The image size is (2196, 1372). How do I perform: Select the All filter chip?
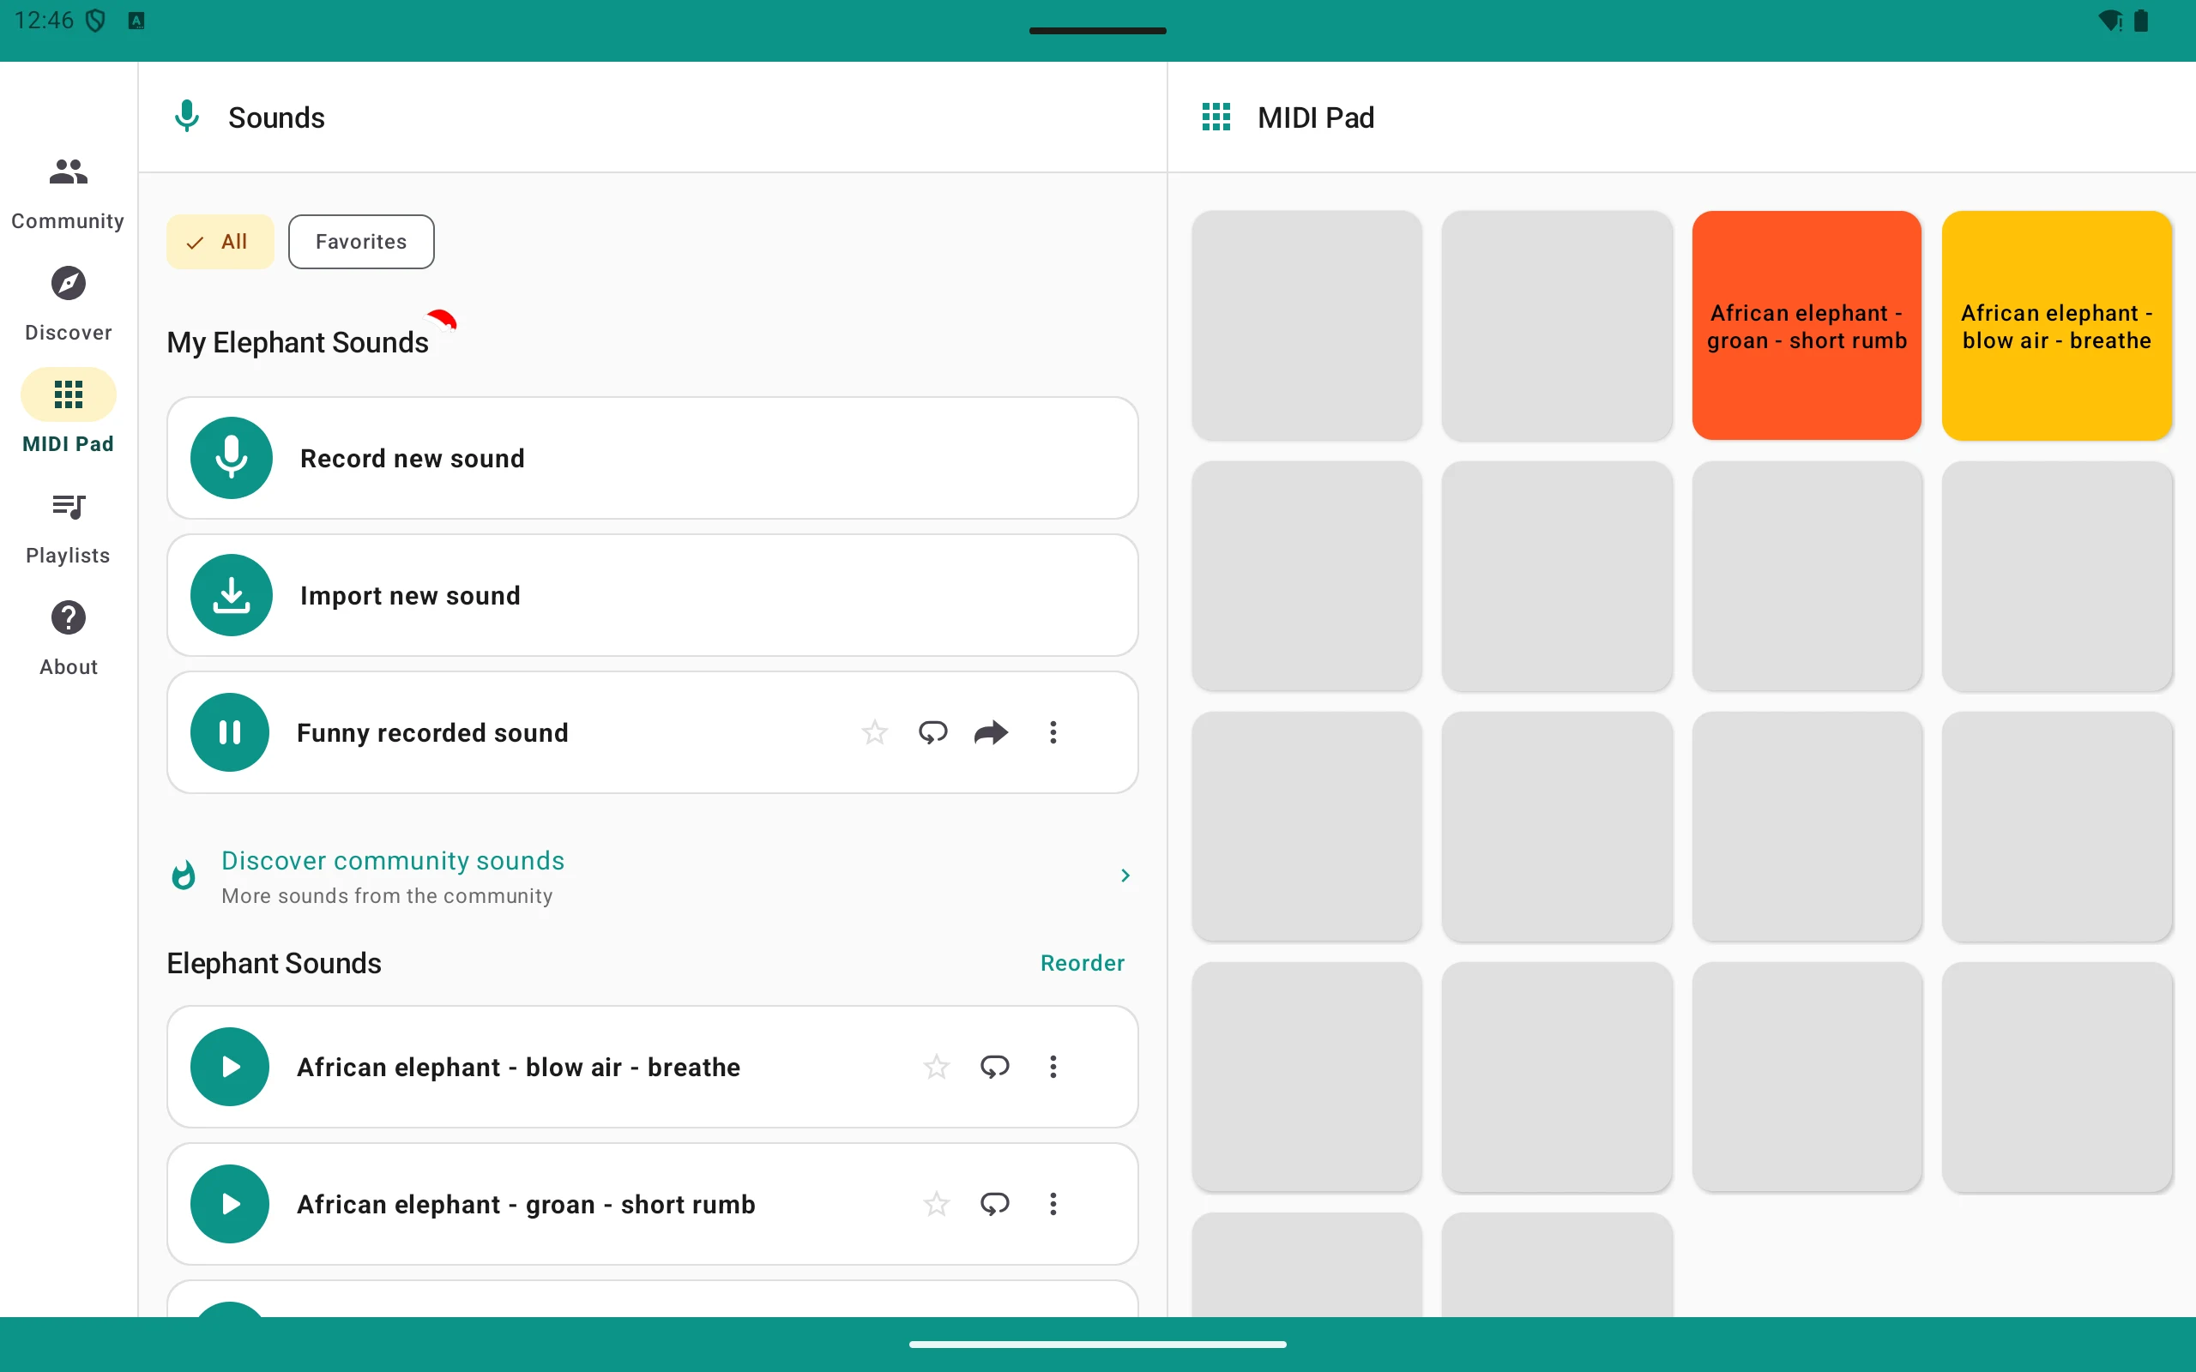[220, 241]
